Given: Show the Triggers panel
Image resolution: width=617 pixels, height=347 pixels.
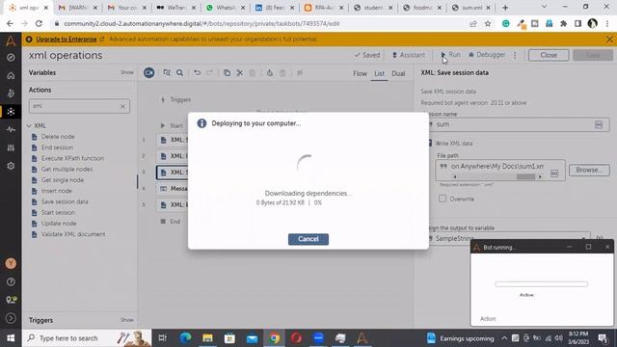Looking at the screenshot, I should click(x=126, y=320).
